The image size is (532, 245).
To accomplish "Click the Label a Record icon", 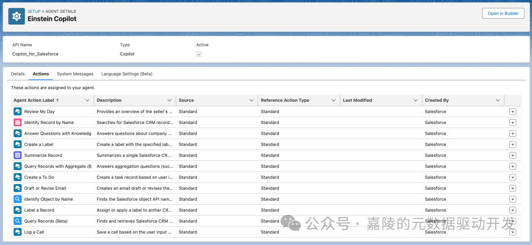I will tap(18, 210).
